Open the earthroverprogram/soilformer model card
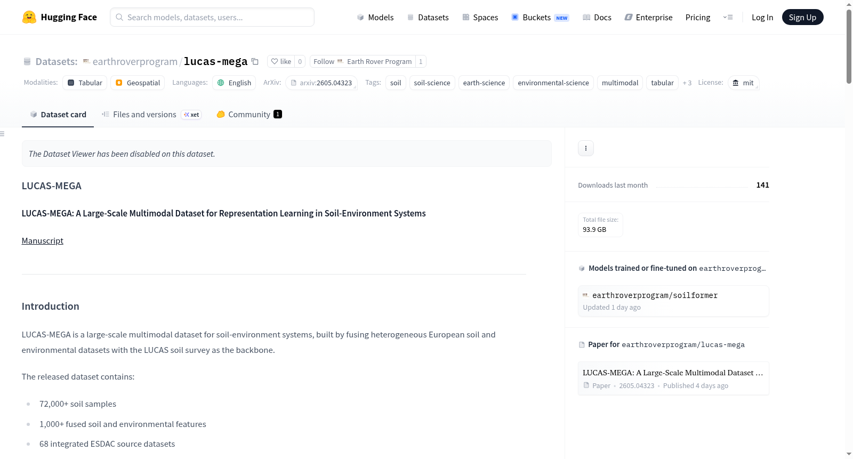The width and height of the screenshot is (853, 459). (673, 301)
